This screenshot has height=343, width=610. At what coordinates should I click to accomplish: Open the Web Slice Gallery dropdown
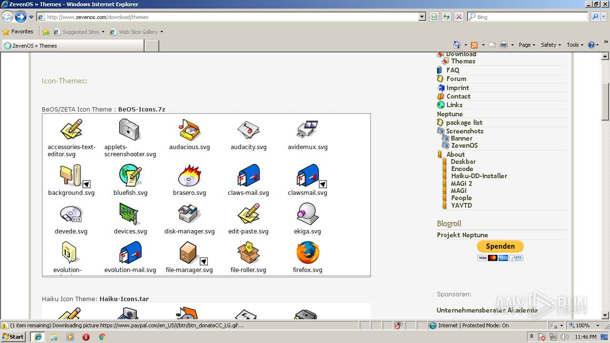tap(162, 32)
